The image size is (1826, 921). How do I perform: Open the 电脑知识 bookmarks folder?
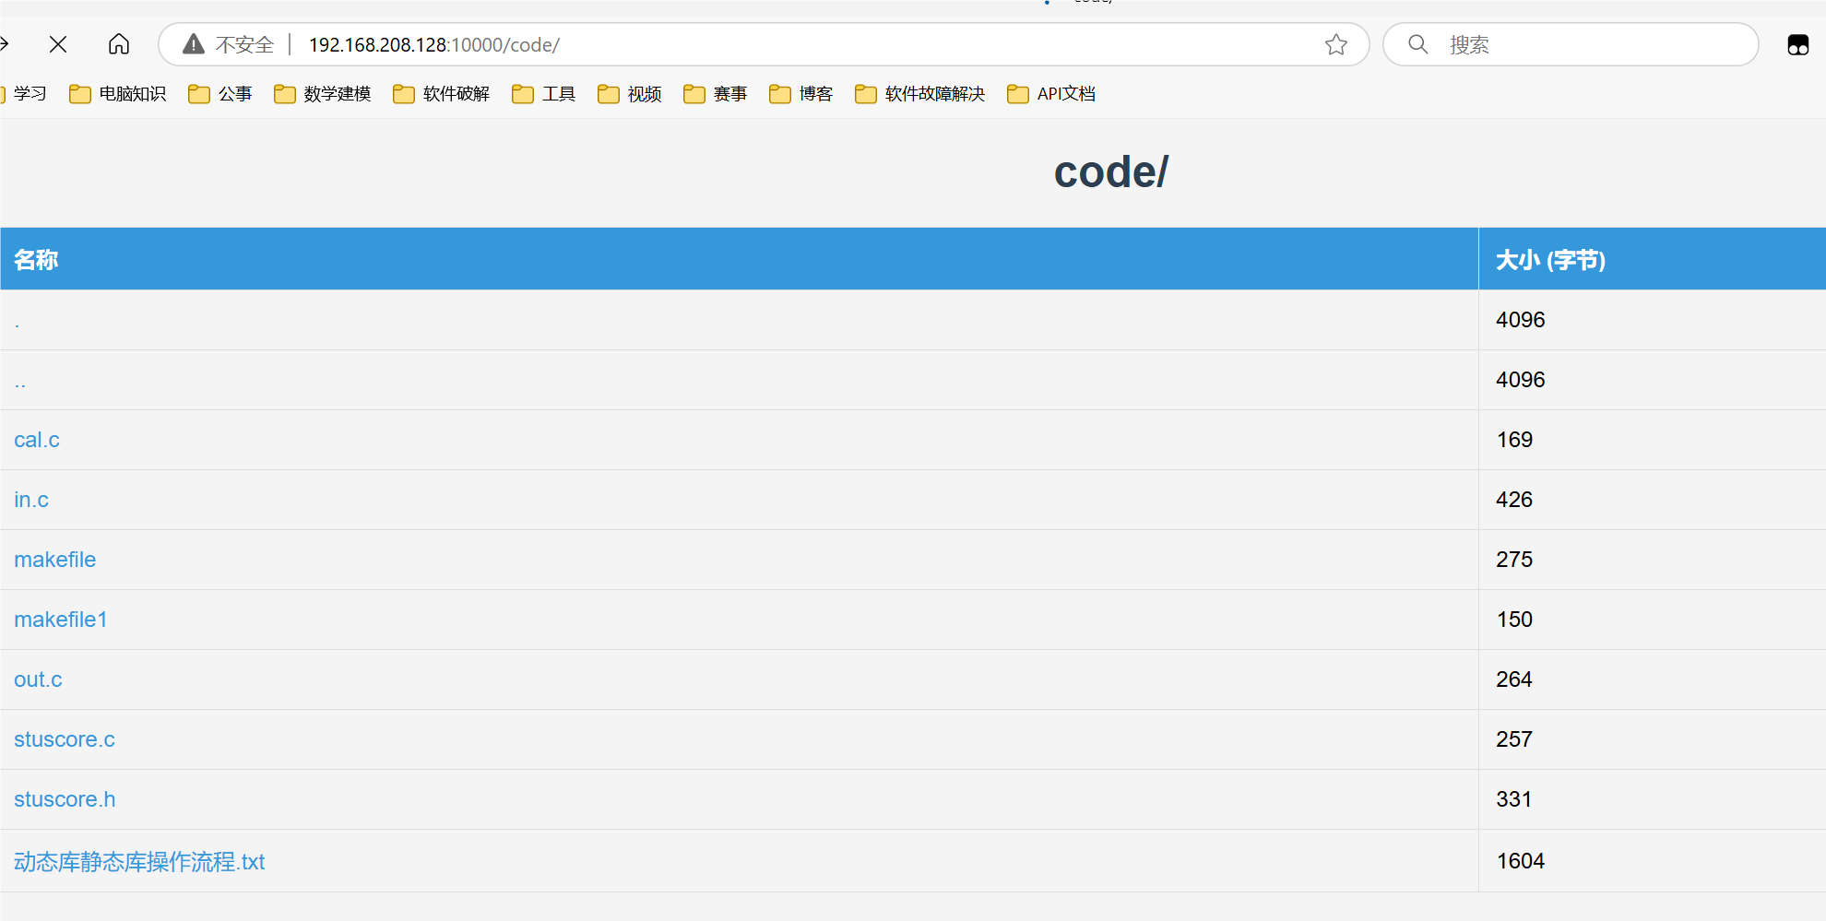tap(118, 93)
